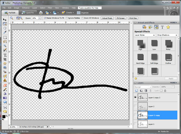The image size is (181, 134).
Task: Collapse the Layers palette triangle
Action: tap(135, 83)
